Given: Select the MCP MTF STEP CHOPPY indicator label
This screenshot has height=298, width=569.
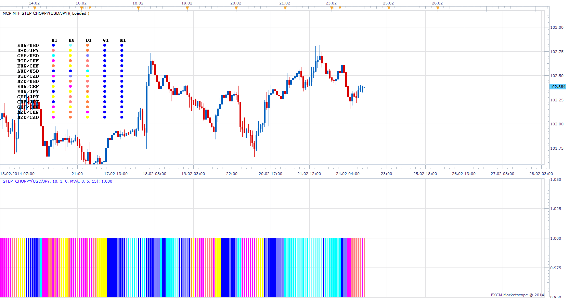Looking at the screenshot, I should [x=46, y=13].
